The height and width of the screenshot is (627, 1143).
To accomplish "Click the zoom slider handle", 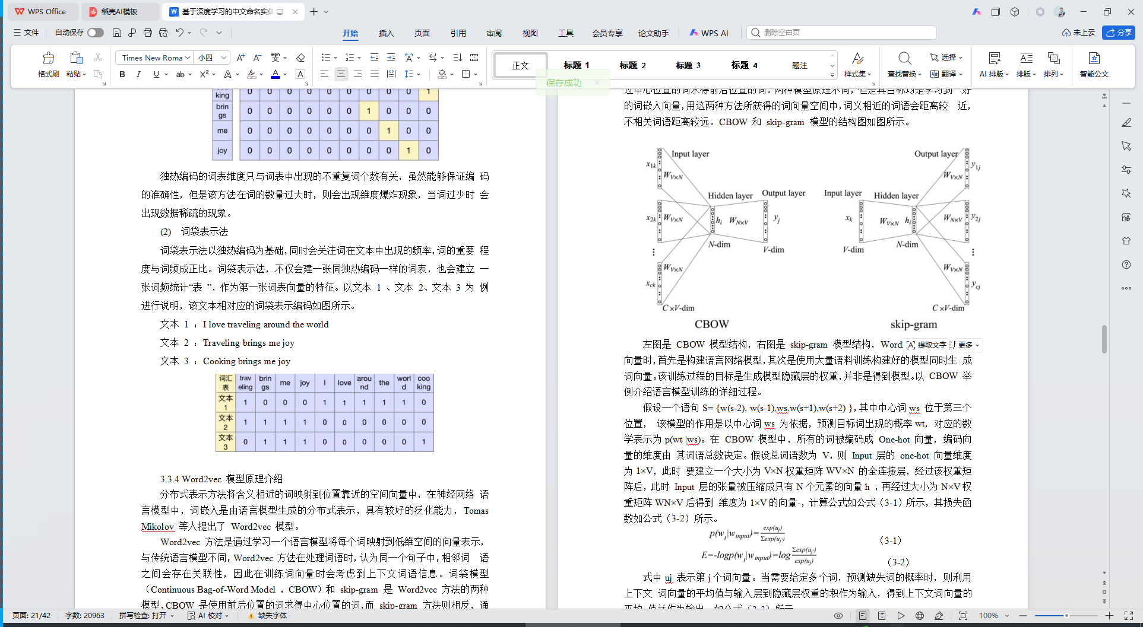I will [1066, 616].
